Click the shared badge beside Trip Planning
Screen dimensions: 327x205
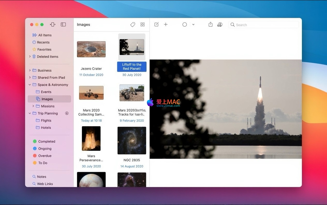pos(67,113)
